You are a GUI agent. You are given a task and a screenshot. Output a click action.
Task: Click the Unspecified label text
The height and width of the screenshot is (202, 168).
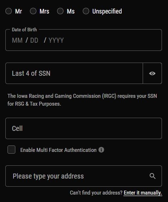tap(107, 11)
